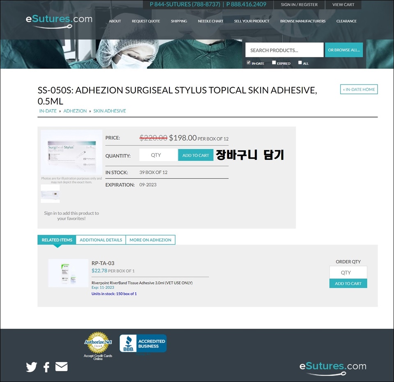Click the ORDER QTY field for RP-TA-03
The height and width of the screenshot is (382, 394).
348,273
